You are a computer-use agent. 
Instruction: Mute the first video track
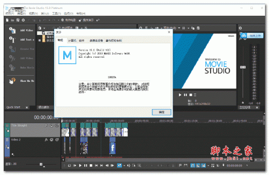coord(52,126)
